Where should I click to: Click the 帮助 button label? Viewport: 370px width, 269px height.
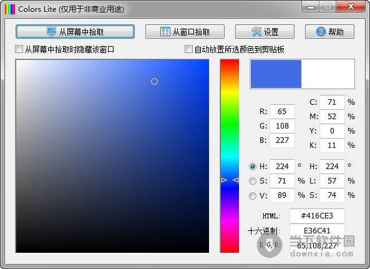point(336,32)
